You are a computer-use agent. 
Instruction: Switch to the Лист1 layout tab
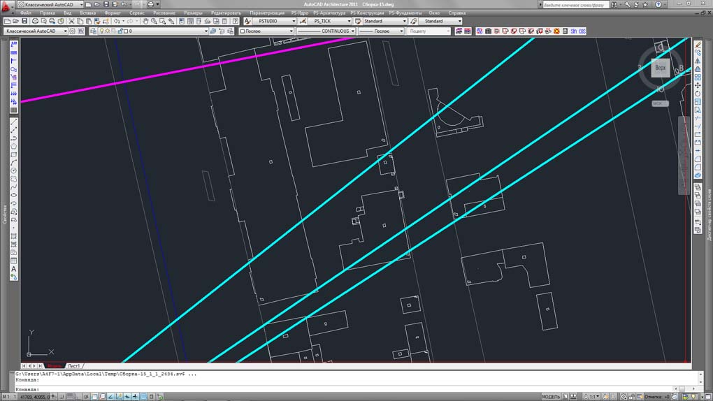coord(73,366)
